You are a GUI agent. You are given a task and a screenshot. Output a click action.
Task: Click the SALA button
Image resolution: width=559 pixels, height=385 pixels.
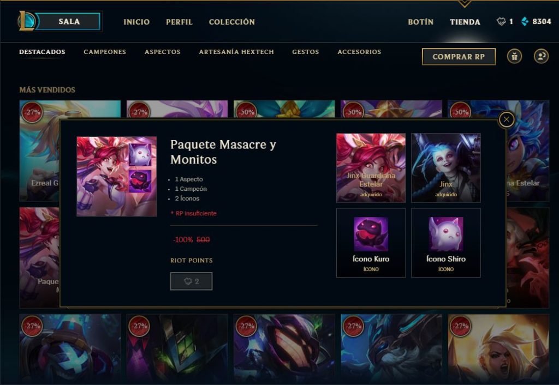click(68, 21)
